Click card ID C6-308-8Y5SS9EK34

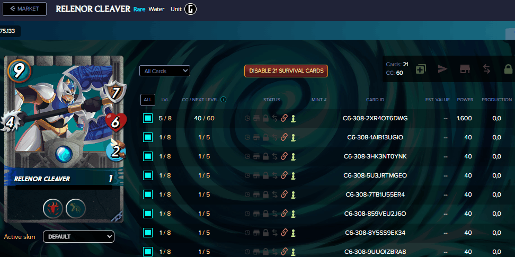pyautogui.click(x=375, y=233)
